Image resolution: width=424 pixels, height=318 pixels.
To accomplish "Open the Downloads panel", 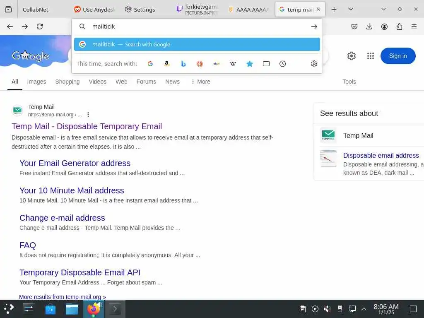I will click(x=369, y=26).
